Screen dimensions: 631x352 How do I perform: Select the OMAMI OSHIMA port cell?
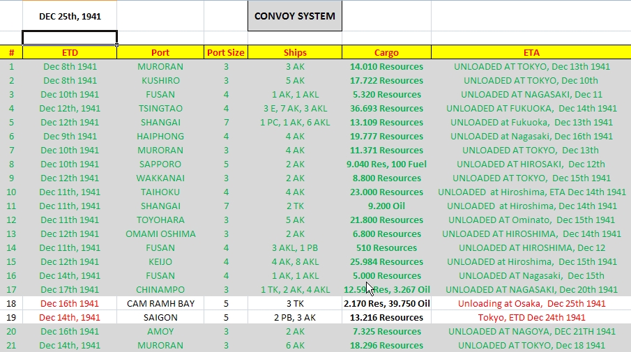pyautogui.click(x=160, y=234)
